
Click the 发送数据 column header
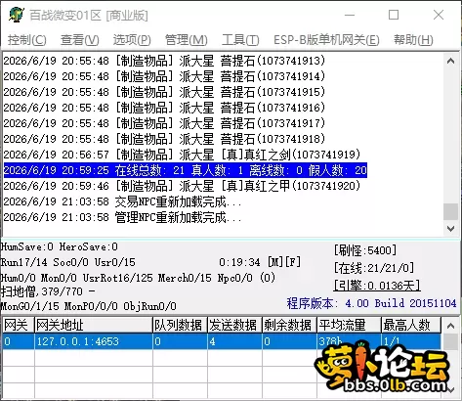tap(234, 325)
